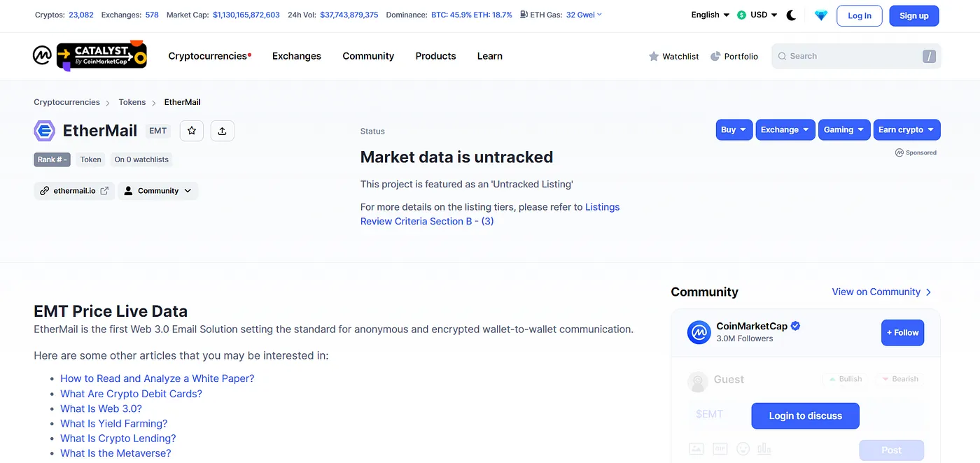Select the Bullish sentiment toggle
This screenshot has width=980, height=463.
(x=846, y=379)
